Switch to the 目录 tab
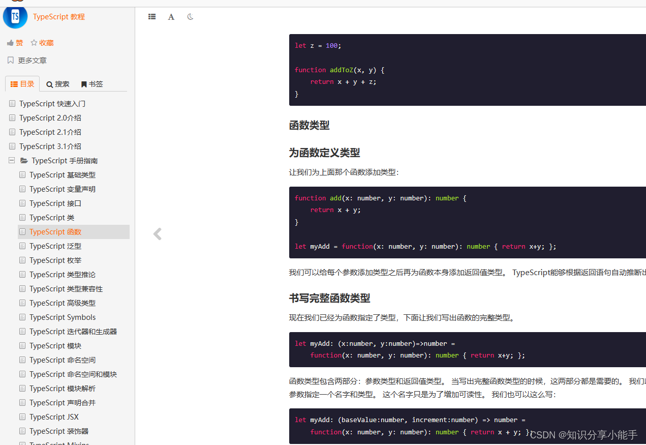Screen dimensions: 646x445 pyautogui.click(x=22, y=84)
